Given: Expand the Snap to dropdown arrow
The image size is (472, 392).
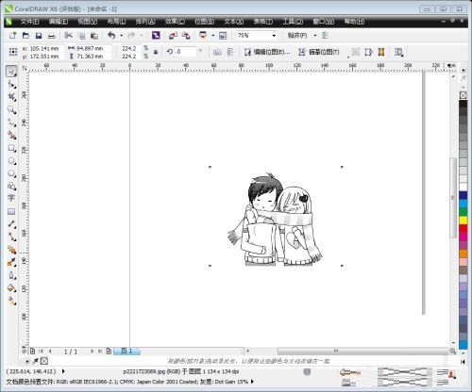Looking at the screenshot, I should click(315, 36).
